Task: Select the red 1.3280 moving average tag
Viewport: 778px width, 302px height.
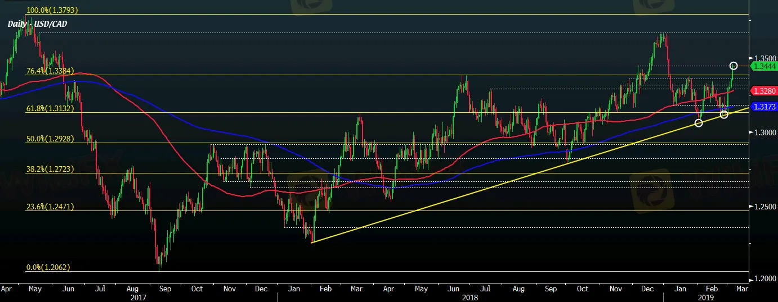Action: [x=764, y=91]
